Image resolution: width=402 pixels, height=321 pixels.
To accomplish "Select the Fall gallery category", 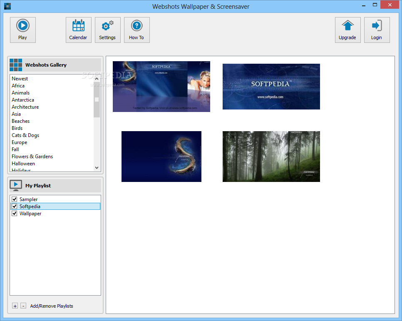I will (15, 149).
